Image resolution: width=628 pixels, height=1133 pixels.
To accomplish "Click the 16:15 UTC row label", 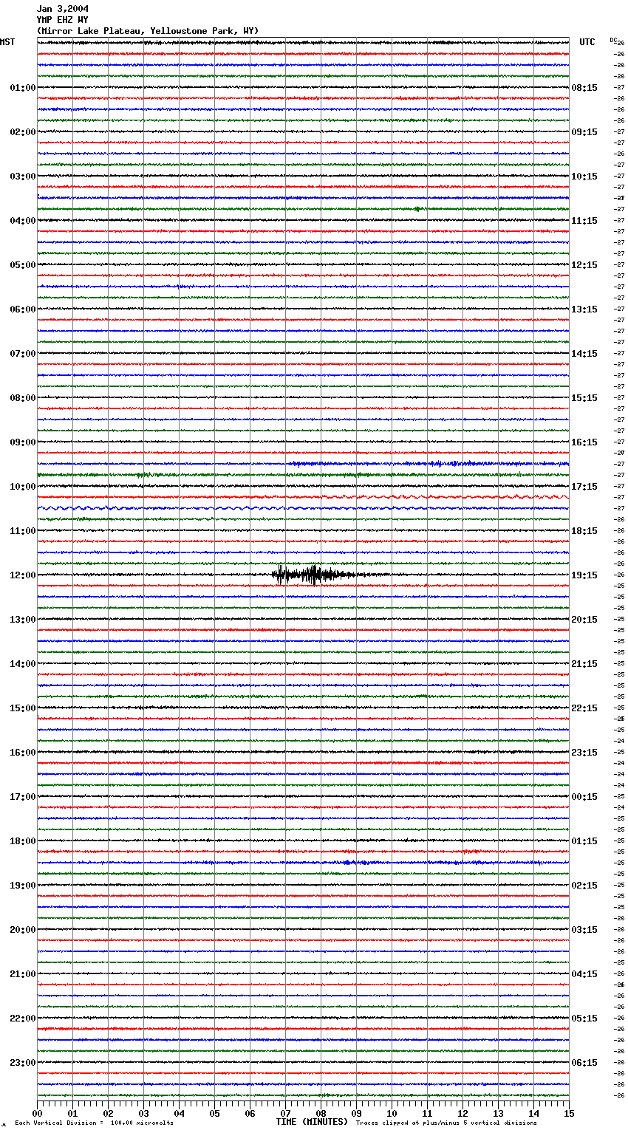I will point(584,442).
